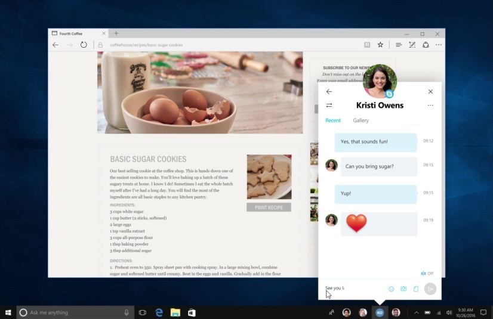Click the 'Can you bring sugar?' message
Screen dimensions: 493x319
[379, 166]
